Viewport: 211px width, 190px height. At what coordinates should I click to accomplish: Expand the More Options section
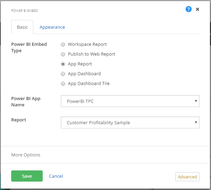click(26, 155)
